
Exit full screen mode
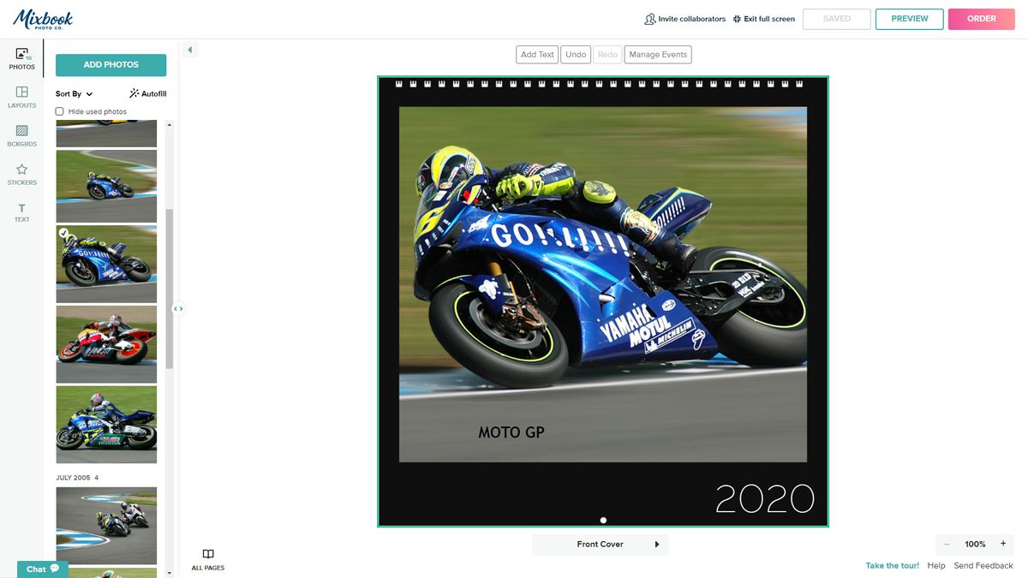click(x=763, y=18)
